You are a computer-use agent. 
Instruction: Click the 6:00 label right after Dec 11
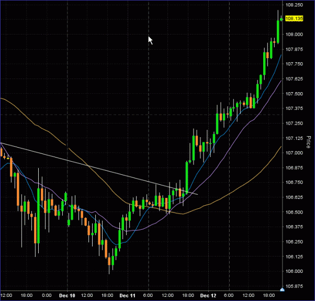point(148,295)
